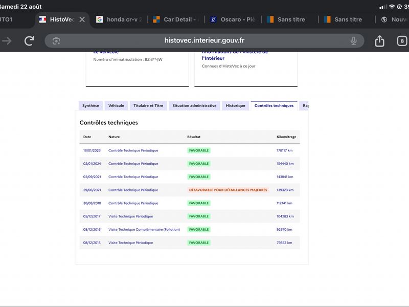Select the Contrôles techniques tab
Screen dimensions: 409x307
tap(274, 106)
